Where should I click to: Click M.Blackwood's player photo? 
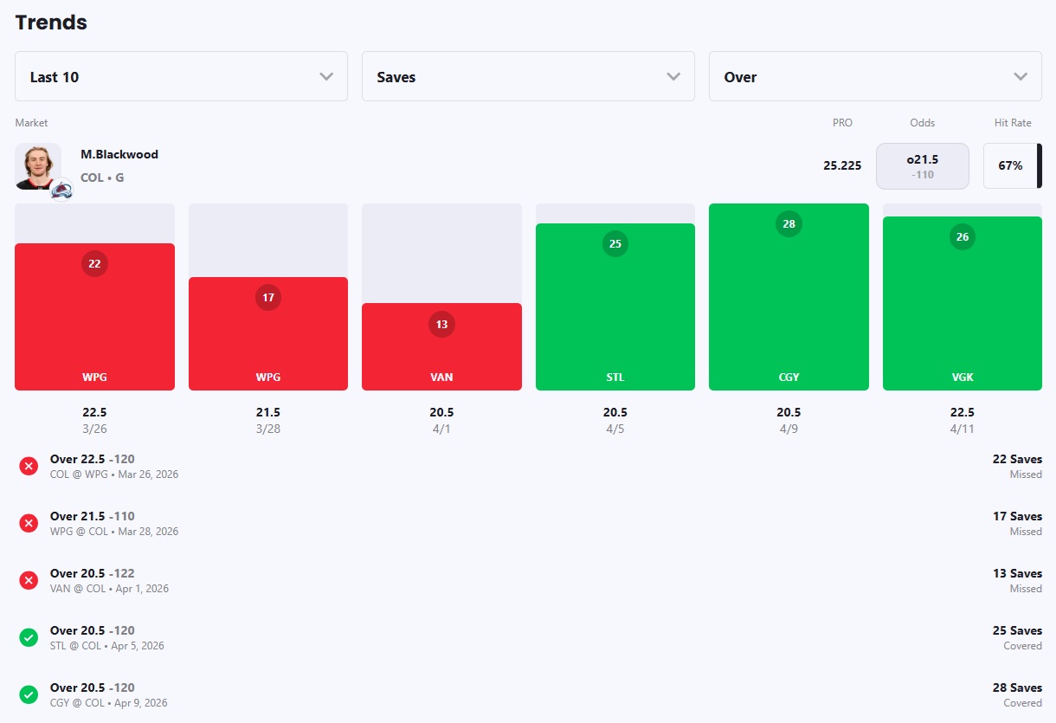coord(37,165)
